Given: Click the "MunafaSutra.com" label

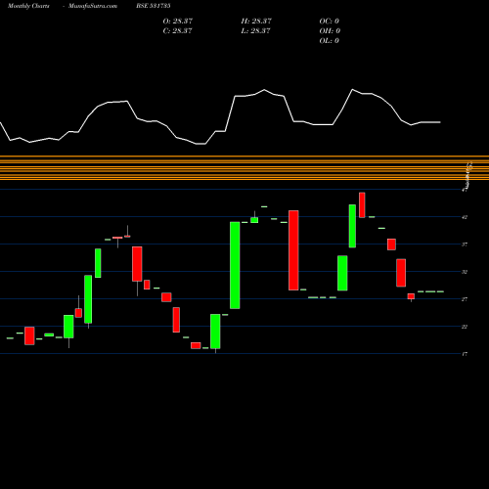Looking at the screenshot, I should (93, 6).
